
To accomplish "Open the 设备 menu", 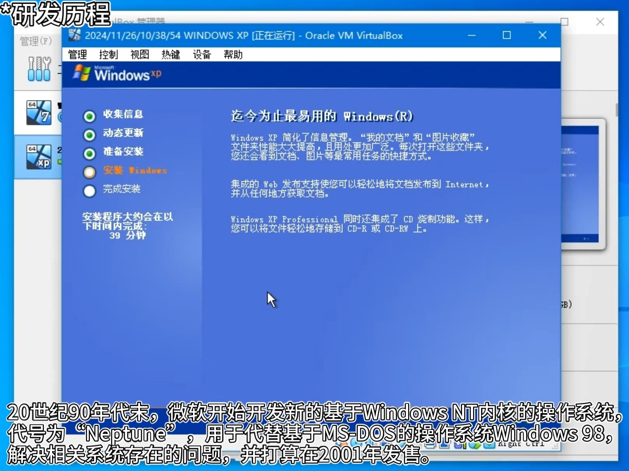I will click(202, 55).
